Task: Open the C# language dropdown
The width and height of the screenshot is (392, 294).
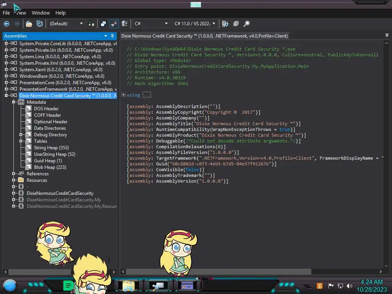Action: pos(151,24)
